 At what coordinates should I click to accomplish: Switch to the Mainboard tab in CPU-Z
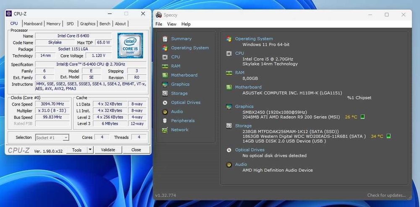tap(33, 24)
